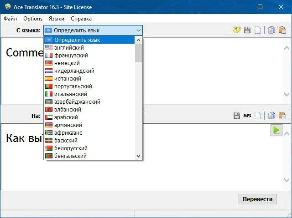Click translation pane scroll down arrow
The width and height of the screenshot is (292, 218).
[287, 180]
